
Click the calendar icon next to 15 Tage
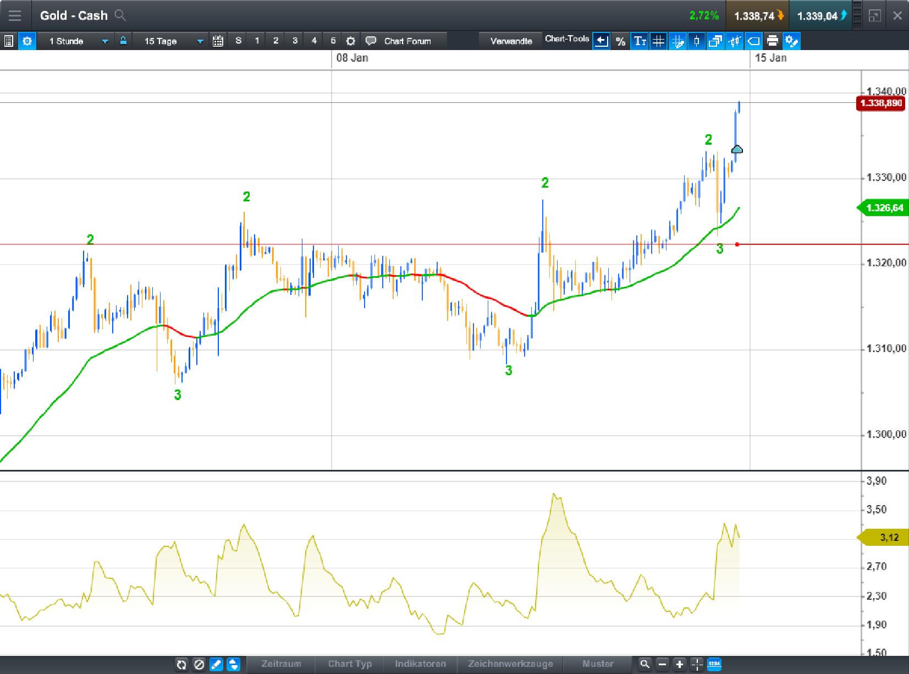pos(218,41)
